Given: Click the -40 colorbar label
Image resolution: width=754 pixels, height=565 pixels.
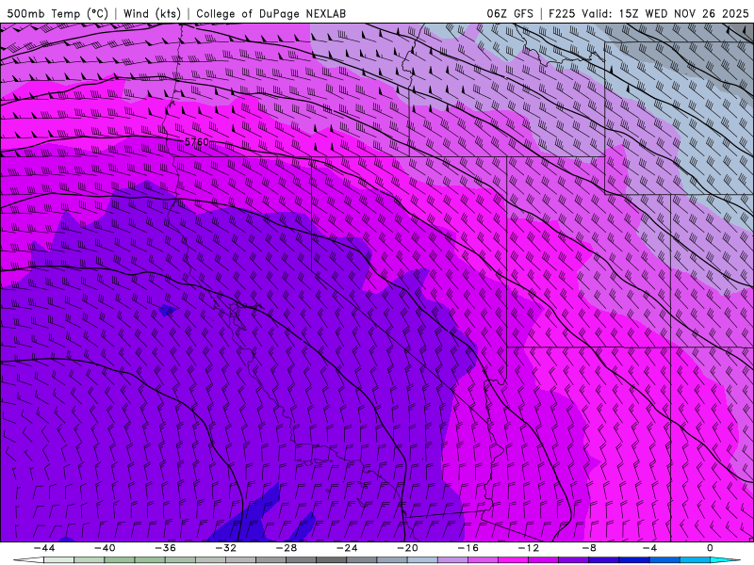Looking at the screenshot, I should (x=105, y=548).
